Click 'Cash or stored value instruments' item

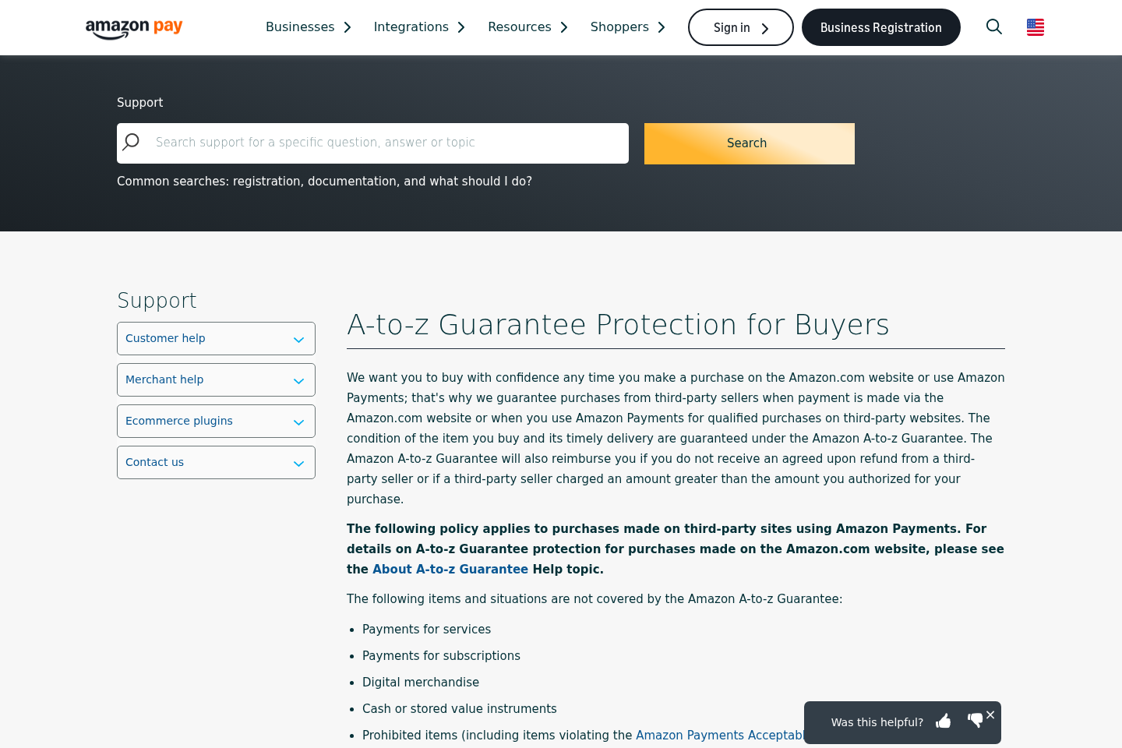point(460,709)
